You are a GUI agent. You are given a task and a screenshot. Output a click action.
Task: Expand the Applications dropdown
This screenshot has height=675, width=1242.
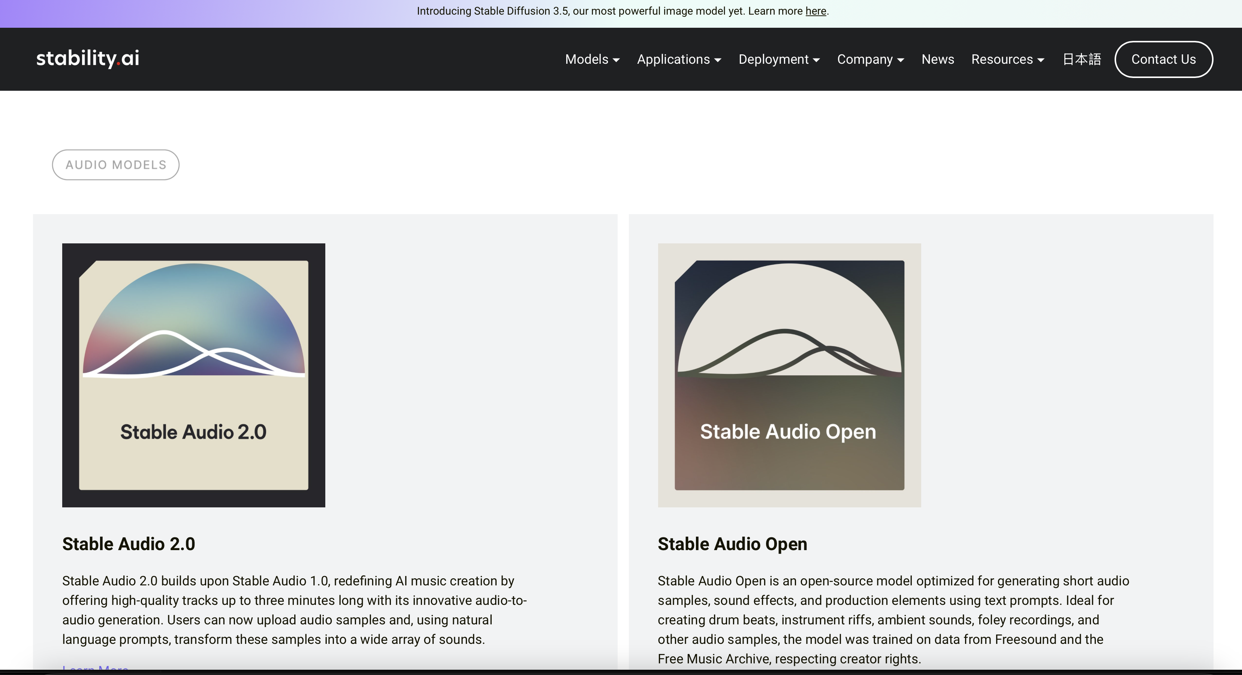pyautogui.click(x=679, y=59)
